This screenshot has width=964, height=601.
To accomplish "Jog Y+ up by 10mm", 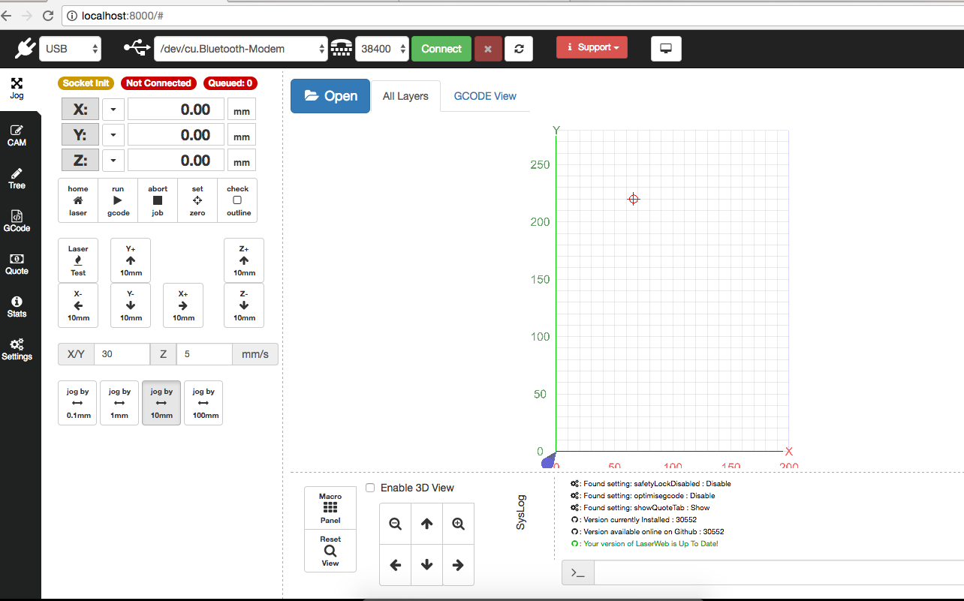I will point(131,260).
